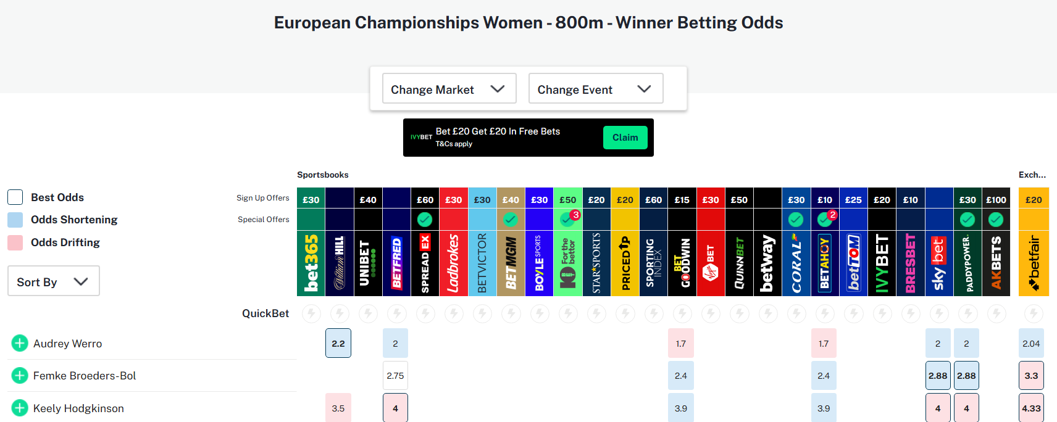The image size is (1057, 422).
Task: Toggle the Best Odds checkbox
Action: pyautogui.click(x=15, y=197)
